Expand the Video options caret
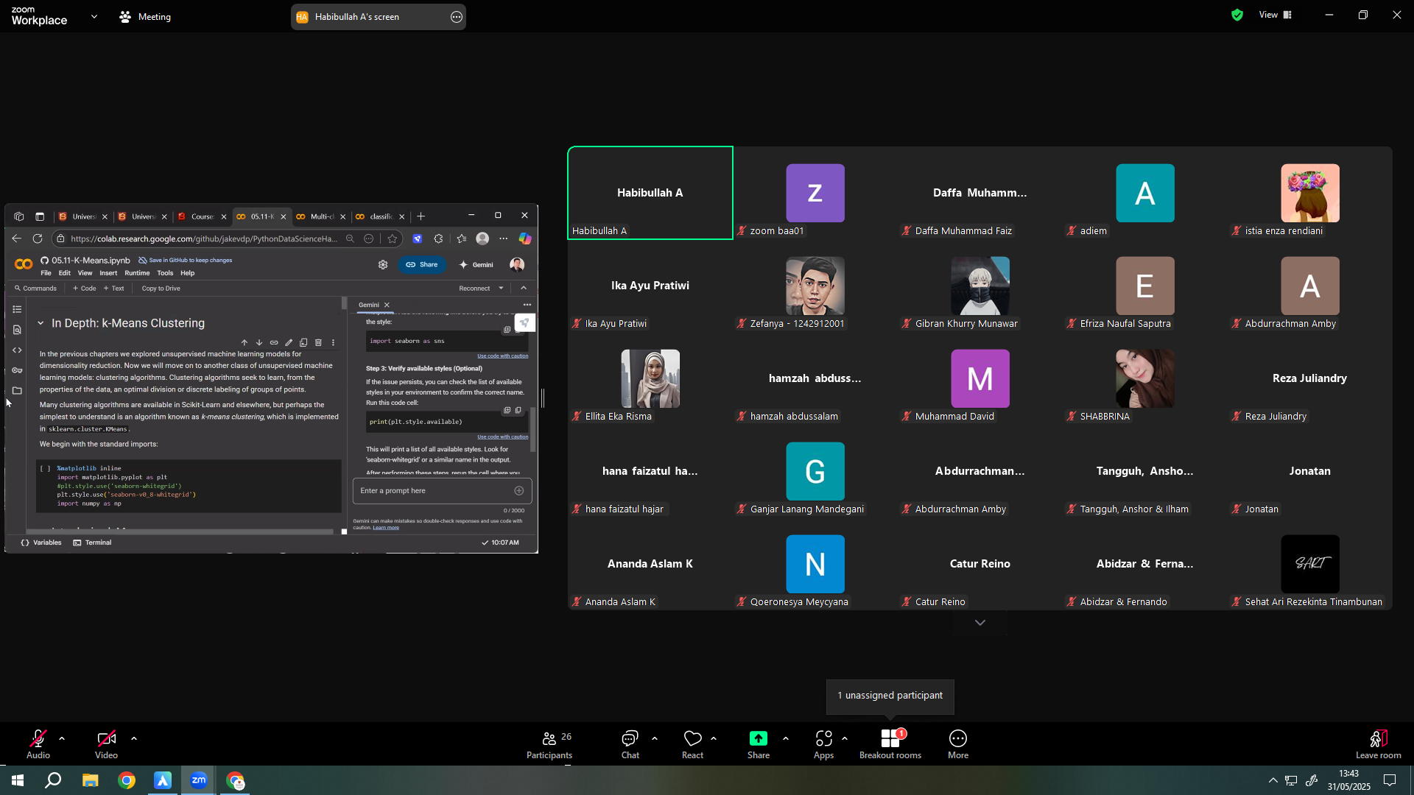 (x=134, y=738)
